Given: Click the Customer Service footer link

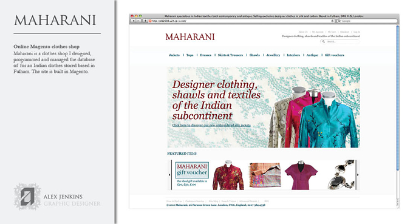Looking at the screenshot, I should tap(194, 202).
